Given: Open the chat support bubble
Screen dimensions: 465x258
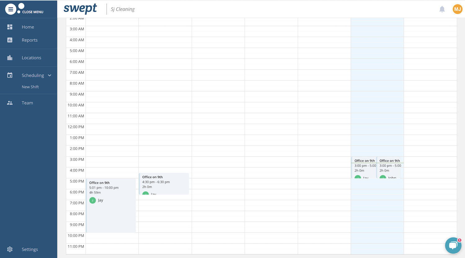Looking at the screenshot, I should click(x=453, y=245).
